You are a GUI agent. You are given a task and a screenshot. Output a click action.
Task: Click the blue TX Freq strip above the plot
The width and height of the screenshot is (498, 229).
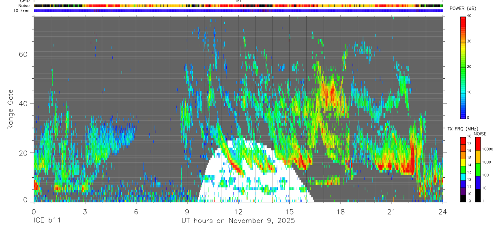[238, 11]
